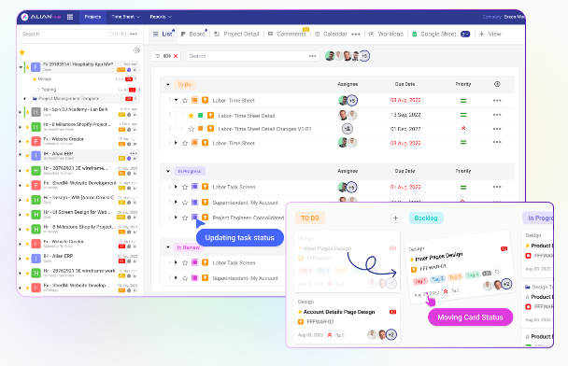Switch to the Board tab

point(193,34)
